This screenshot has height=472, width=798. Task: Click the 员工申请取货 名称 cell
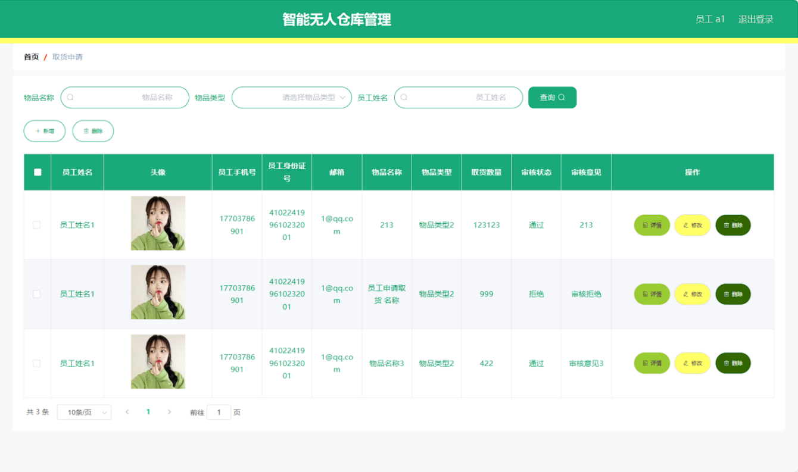[387, 294]
